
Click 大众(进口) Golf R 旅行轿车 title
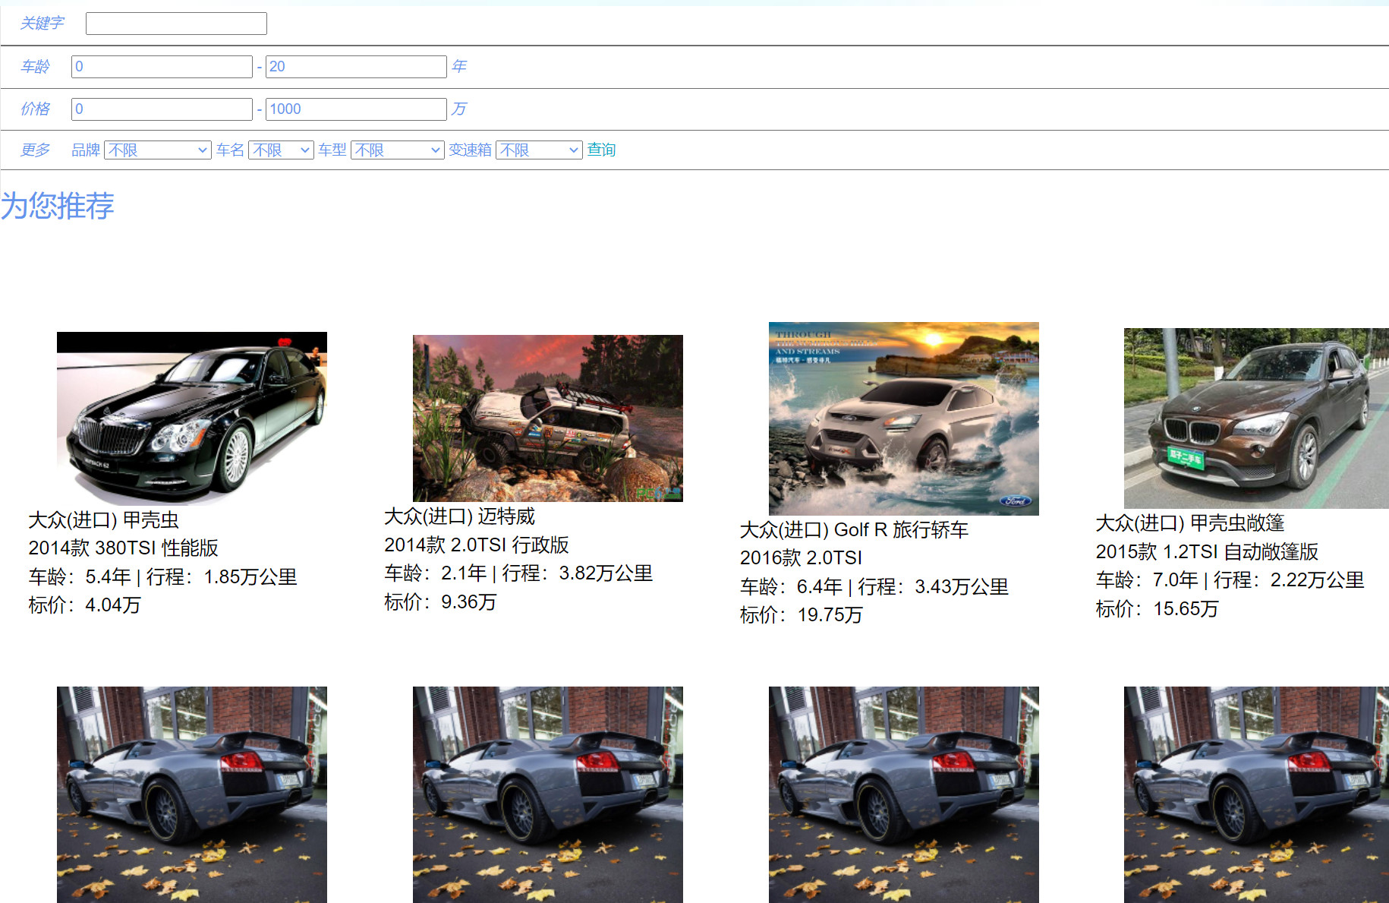855,530
